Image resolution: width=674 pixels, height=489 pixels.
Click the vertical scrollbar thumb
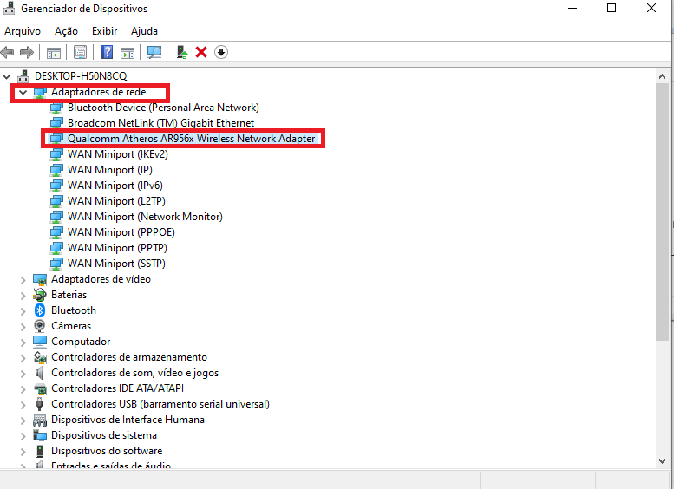pyautogui.click(x=662, y=212)
